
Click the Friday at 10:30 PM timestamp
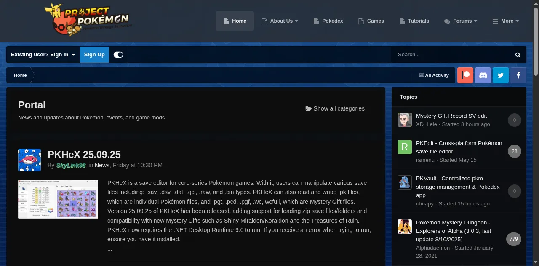138,166
